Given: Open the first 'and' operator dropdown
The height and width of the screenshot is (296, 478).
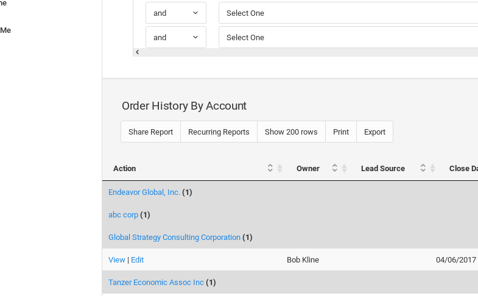Looking at the screenshot, I should click(x=176, y=13).
